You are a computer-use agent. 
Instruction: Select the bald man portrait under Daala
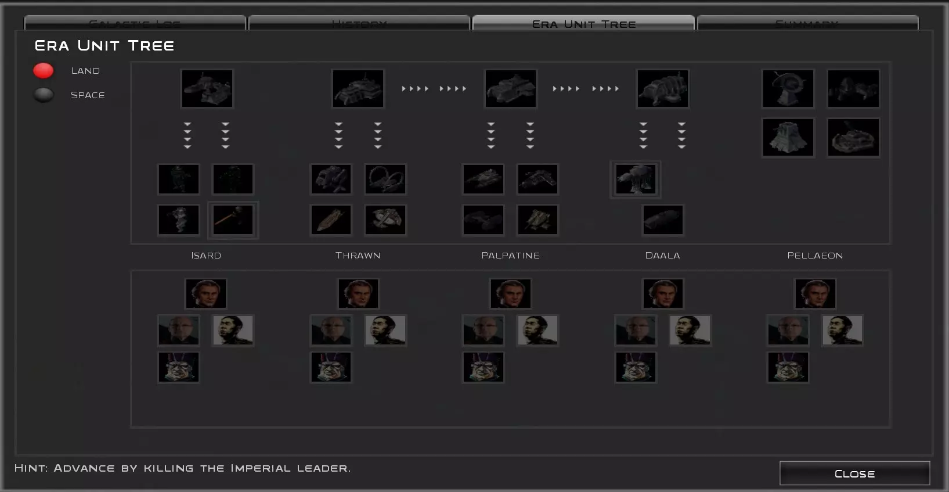pos(636,330)
